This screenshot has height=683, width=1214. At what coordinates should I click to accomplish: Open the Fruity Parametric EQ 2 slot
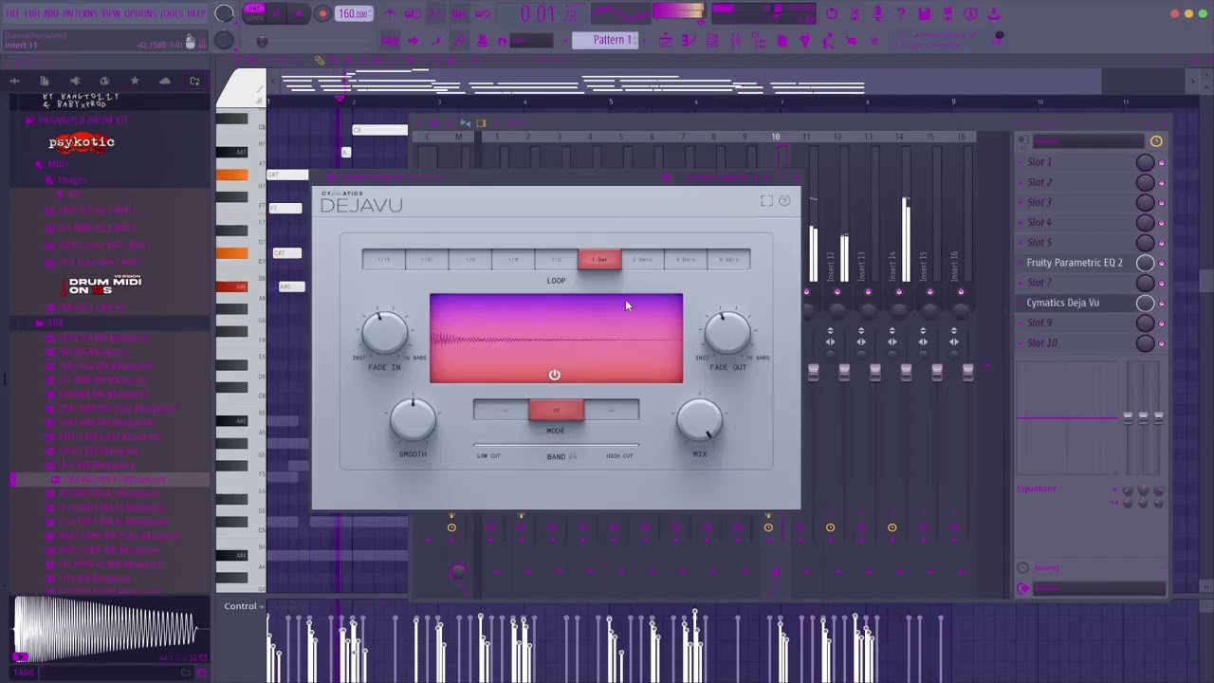[x=1076, y=263]
